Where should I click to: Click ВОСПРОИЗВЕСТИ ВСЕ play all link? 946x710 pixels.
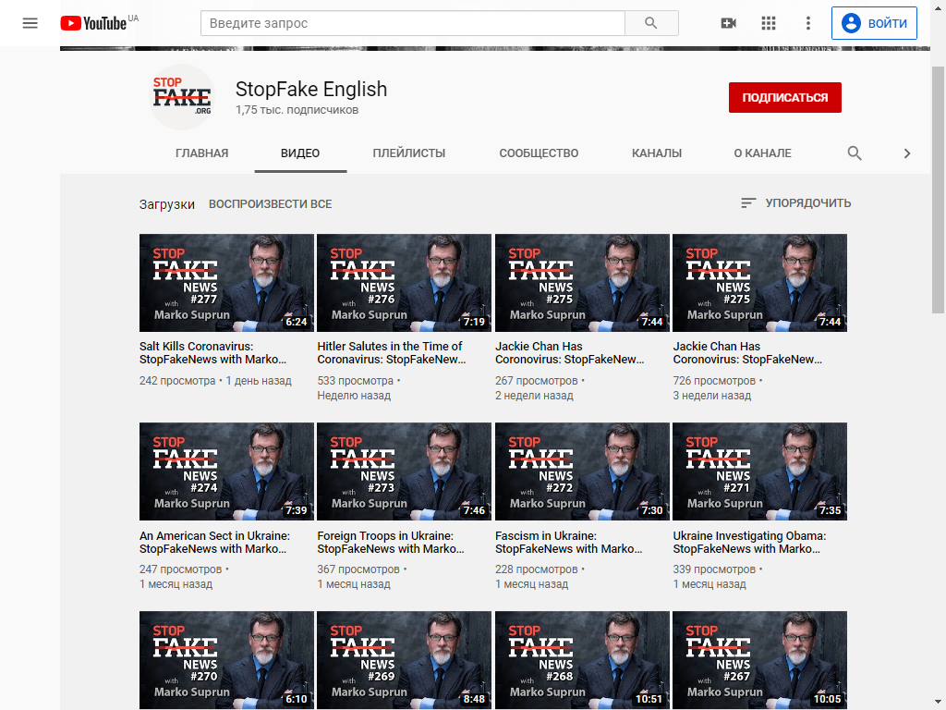point(270,204)
